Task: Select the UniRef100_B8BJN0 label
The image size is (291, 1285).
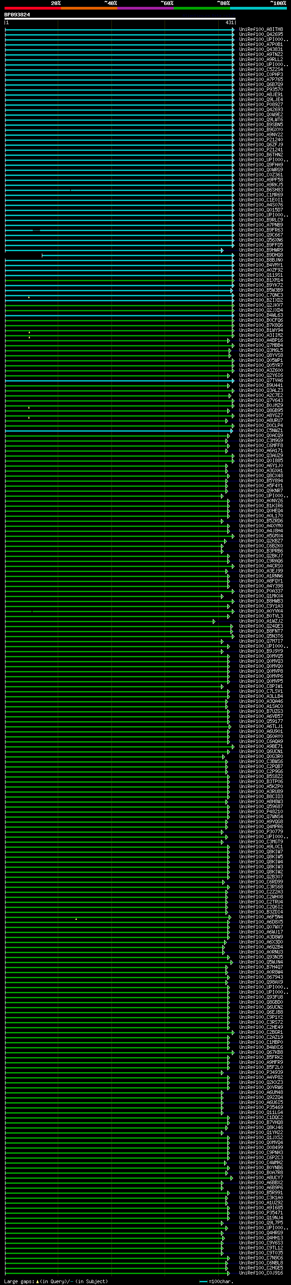Action: coord(261,260)
